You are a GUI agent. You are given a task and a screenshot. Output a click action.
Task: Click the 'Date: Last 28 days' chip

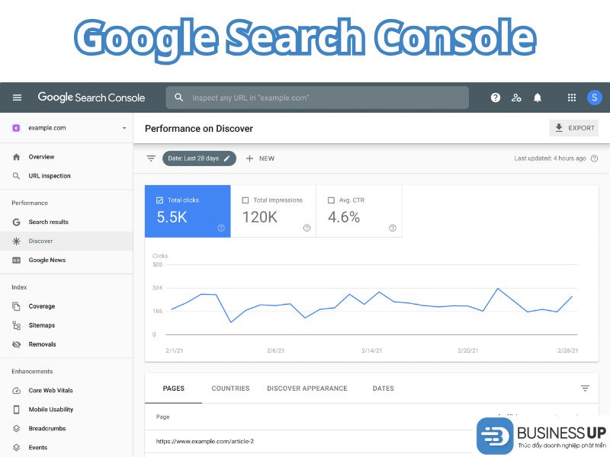(x=199, y=158)
